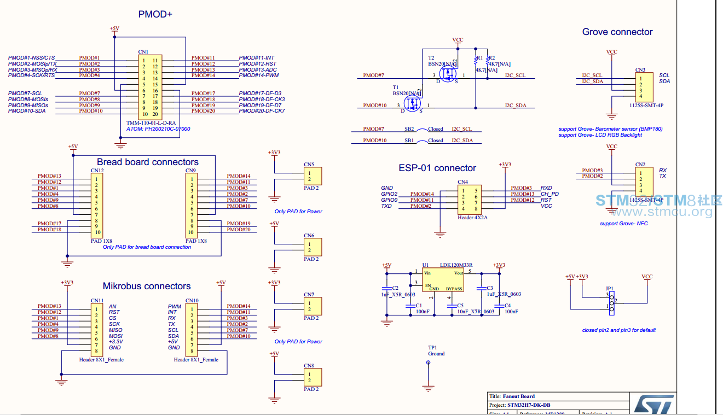
Task: Click the I2C_SDA label beside T1
Action: click(x=516, y=105)
